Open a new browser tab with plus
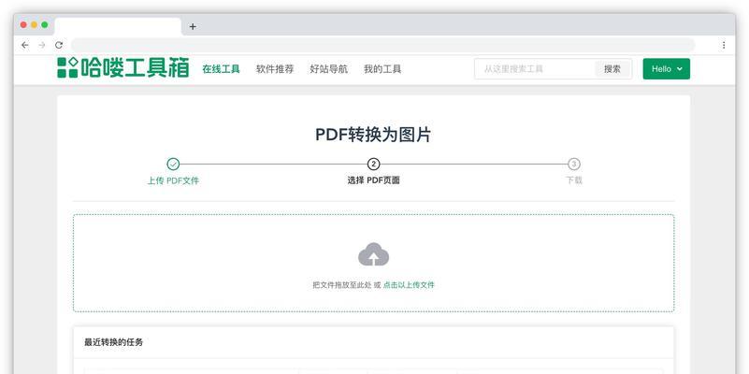Viewport: 749px width, 374px height. tap(193, 27)
